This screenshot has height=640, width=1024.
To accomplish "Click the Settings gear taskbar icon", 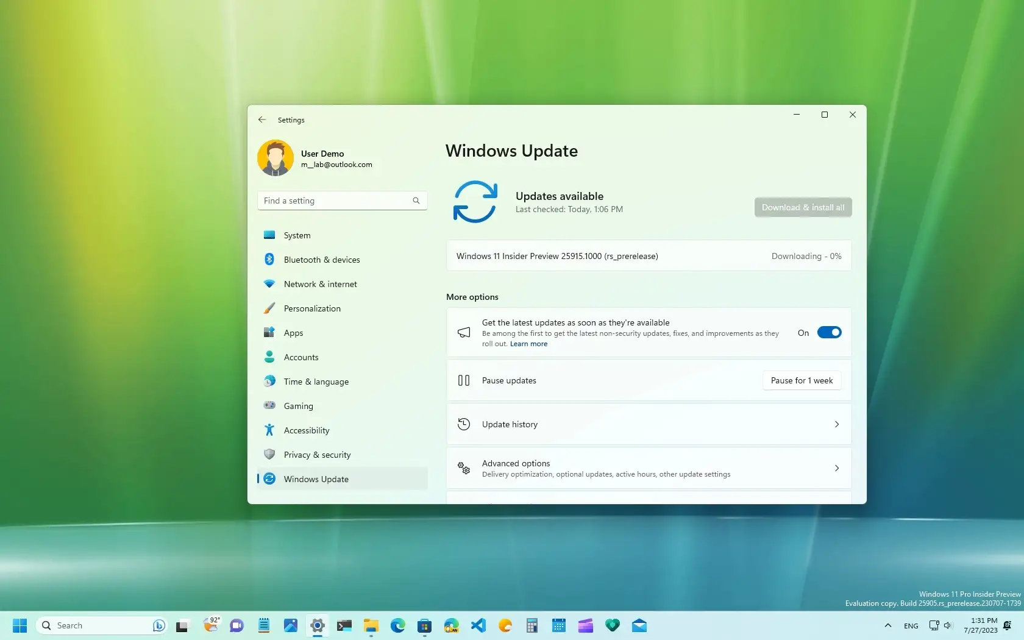I will (x=318, y=625).
